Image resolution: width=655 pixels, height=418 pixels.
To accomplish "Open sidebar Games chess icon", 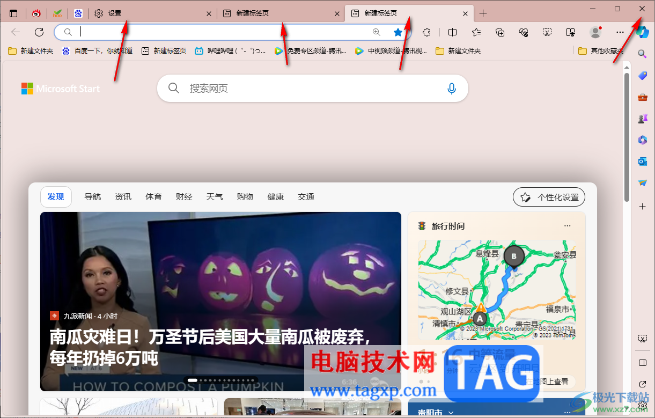I will point(642,119).
